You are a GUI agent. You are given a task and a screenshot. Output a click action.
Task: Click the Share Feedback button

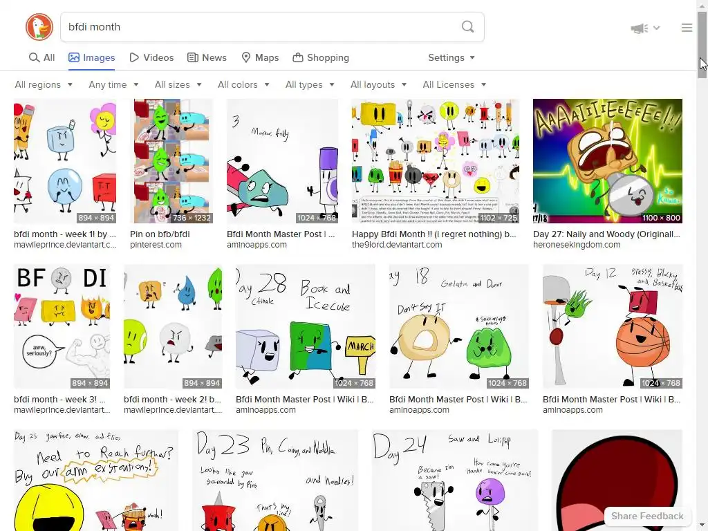click(647, 516)
